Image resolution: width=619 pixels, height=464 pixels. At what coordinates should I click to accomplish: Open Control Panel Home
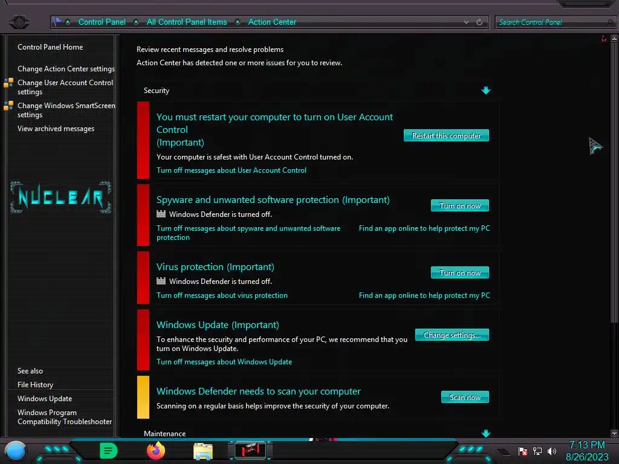click(x=50, y=47)
